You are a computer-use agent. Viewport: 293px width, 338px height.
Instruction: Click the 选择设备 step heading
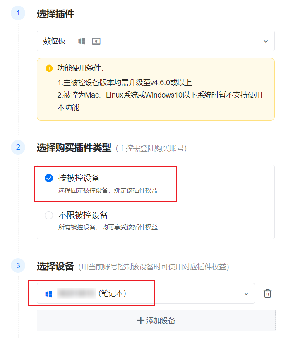55,267
